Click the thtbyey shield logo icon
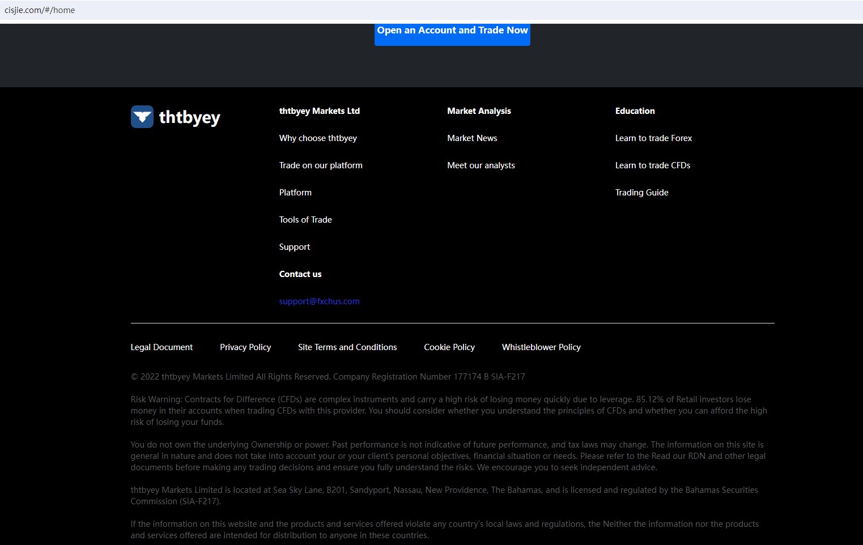 [142, 117]
